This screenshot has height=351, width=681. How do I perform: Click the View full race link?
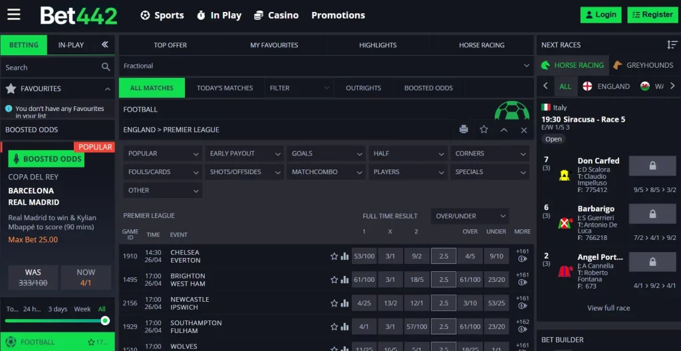pyautogui.click(x=609, y=308)
